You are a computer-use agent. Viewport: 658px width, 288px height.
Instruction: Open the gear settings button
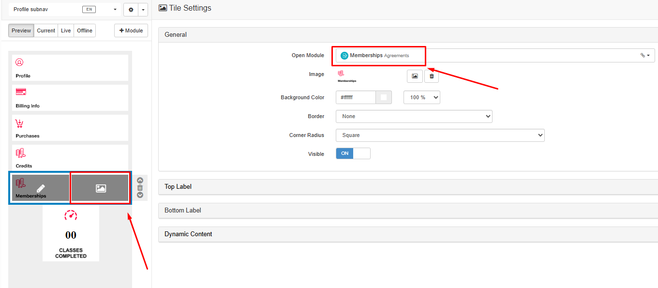tap(131, 10)
